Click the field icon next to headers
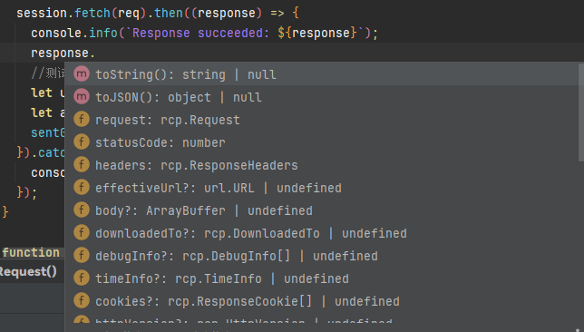Viewport: 584px width, 332px height. coord(82,164)
